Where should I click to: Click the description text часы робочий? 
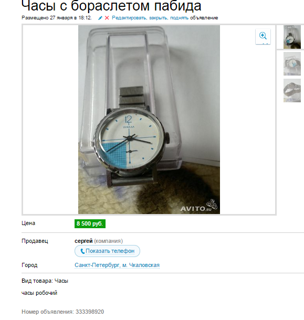click(39, 293)
